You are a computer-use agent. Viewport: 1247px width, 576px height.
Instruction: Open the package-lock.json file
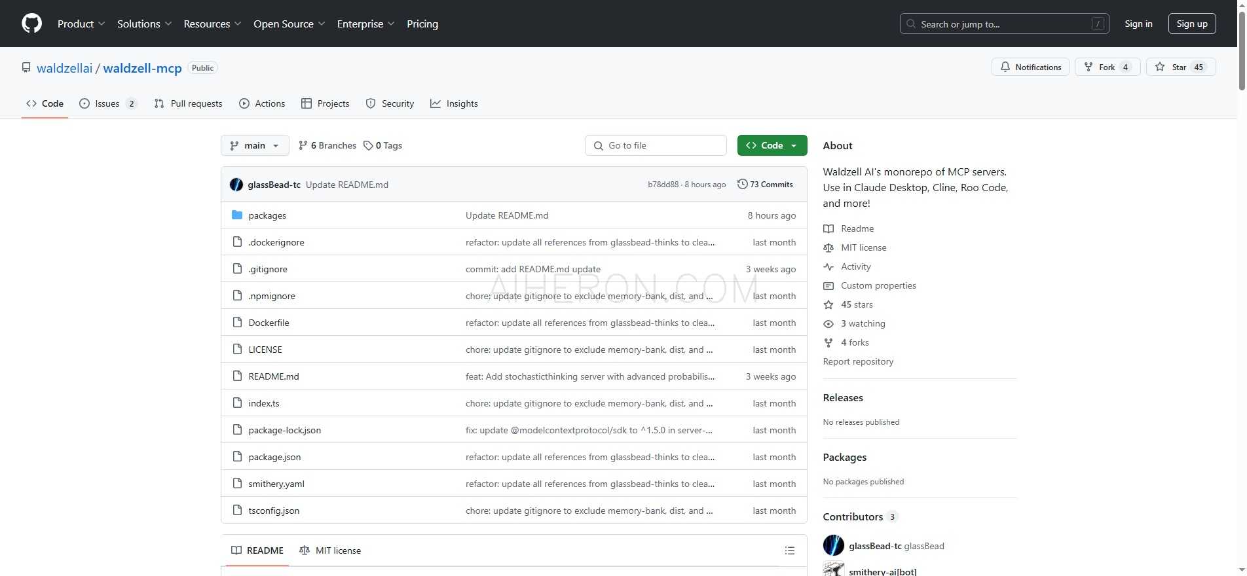(x=284, y=430)
